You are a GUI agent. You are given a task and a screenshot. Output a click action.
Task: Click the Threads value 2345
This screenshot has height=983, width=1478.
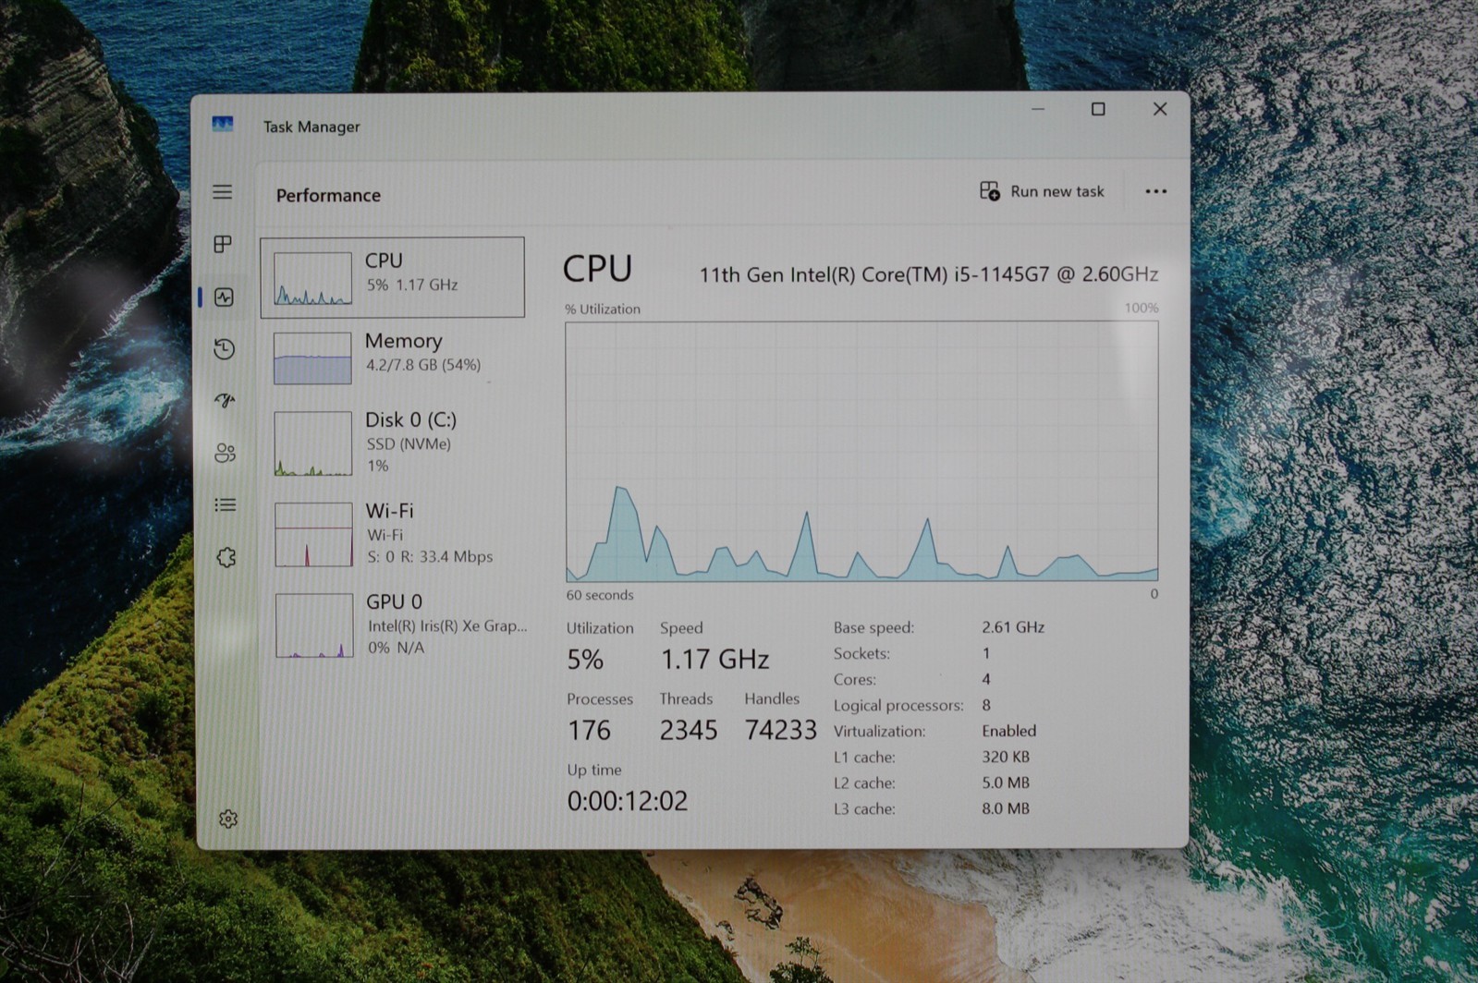(689, 730)
